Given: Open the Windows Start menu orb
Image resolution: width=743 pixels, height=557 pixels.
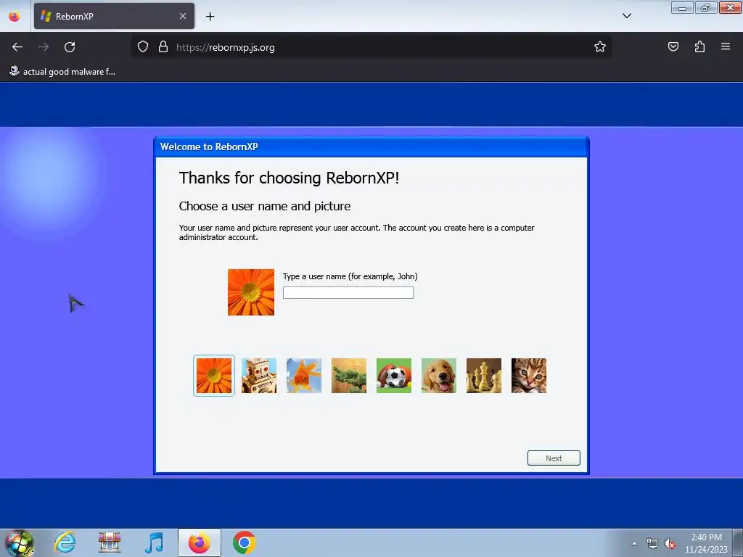Looking at the screenshot, I should point(19,542).
